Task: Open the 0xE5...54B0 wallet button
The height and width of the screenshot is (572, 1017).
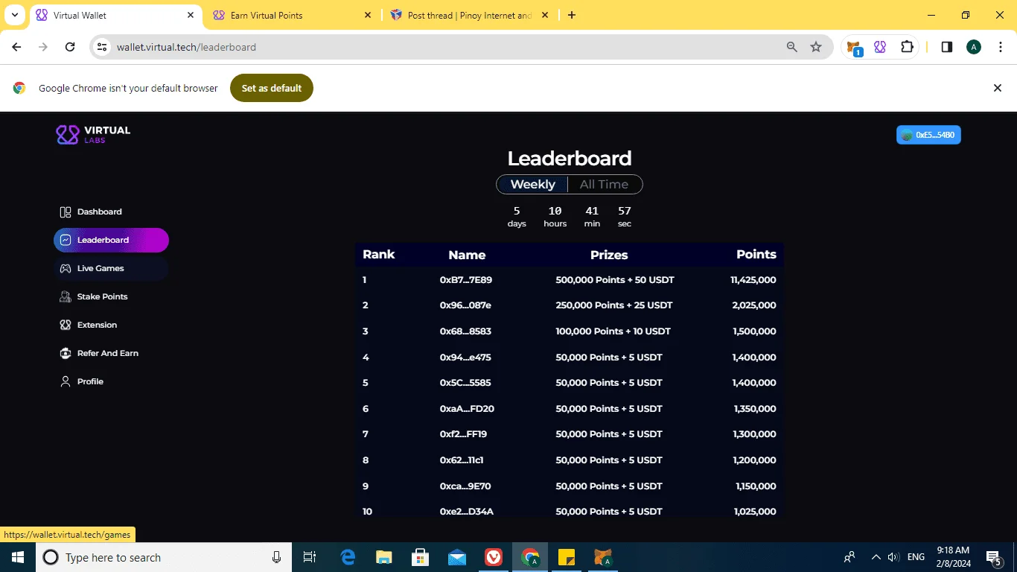Action: (928, 135)
